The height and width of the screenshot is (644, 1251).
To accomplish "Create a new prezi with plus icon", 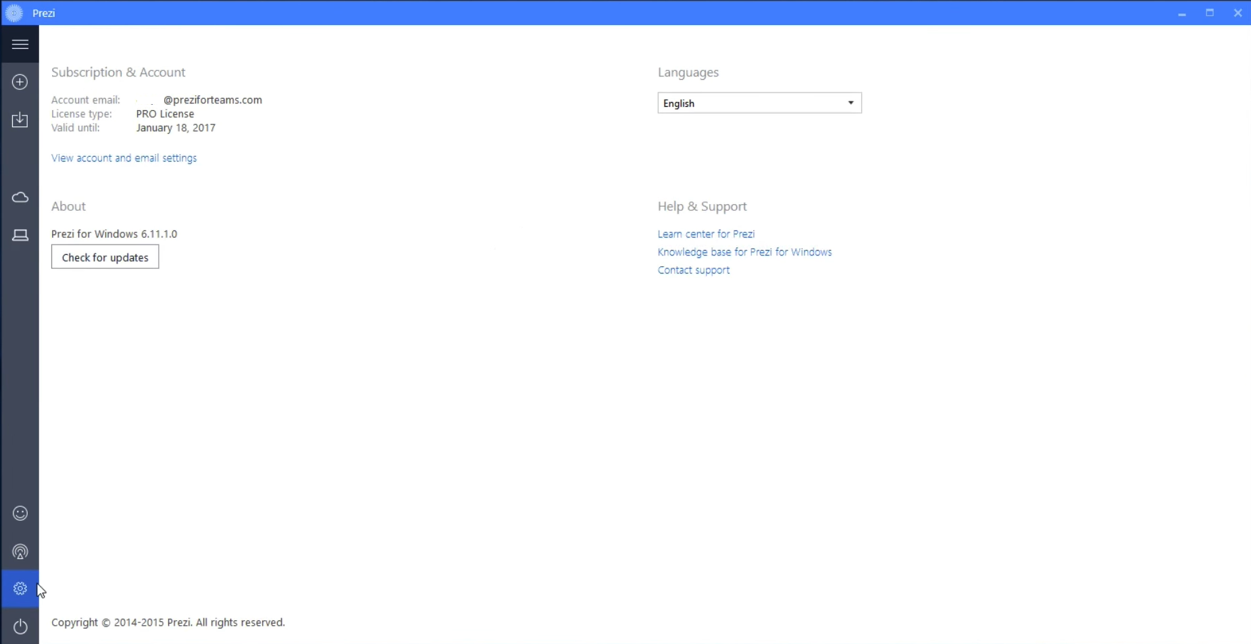I will click(x=20, y=82).
